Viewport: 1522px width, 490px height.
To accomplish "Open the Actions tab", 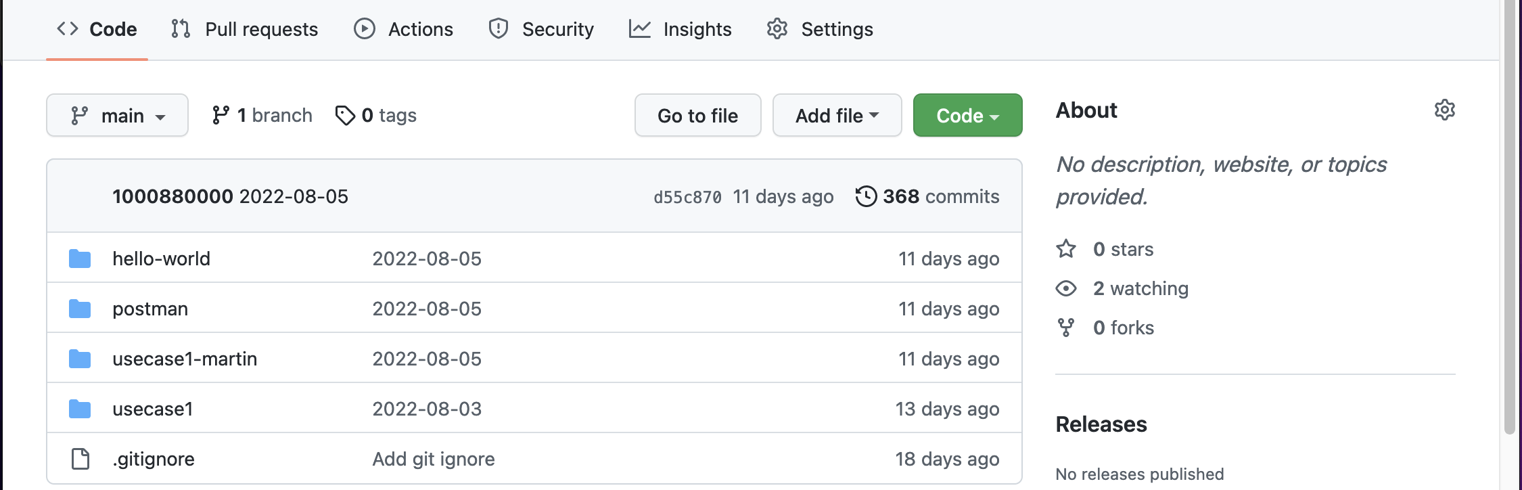I will point(404,29).
